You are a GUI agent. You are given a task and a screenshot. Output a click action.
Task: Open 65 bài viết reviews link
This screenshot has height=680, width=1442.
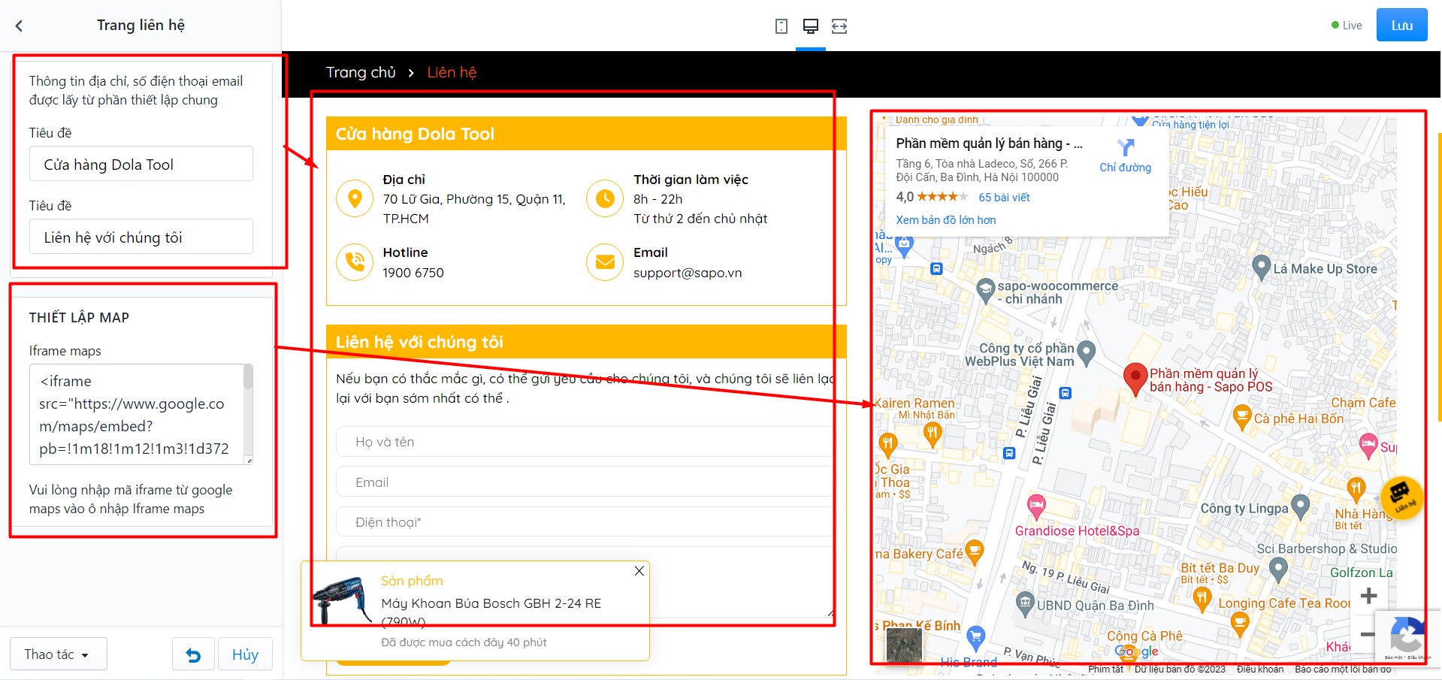click(1004, 198)
